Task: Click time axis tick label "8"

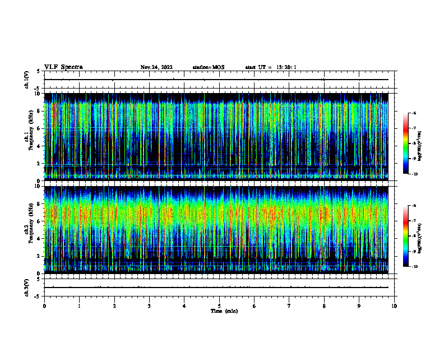Action: pos(324,306)
